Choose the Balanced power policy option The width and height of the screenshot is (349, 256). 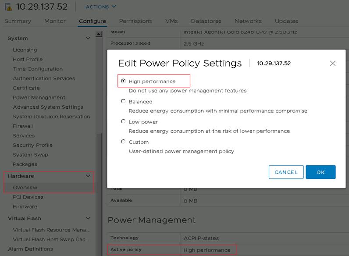tap(123, 101)
